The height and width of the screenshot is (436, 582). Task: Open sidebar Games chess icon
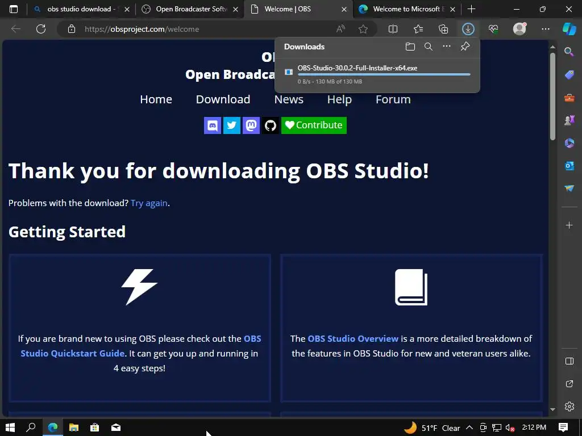(x=569, y=120)
